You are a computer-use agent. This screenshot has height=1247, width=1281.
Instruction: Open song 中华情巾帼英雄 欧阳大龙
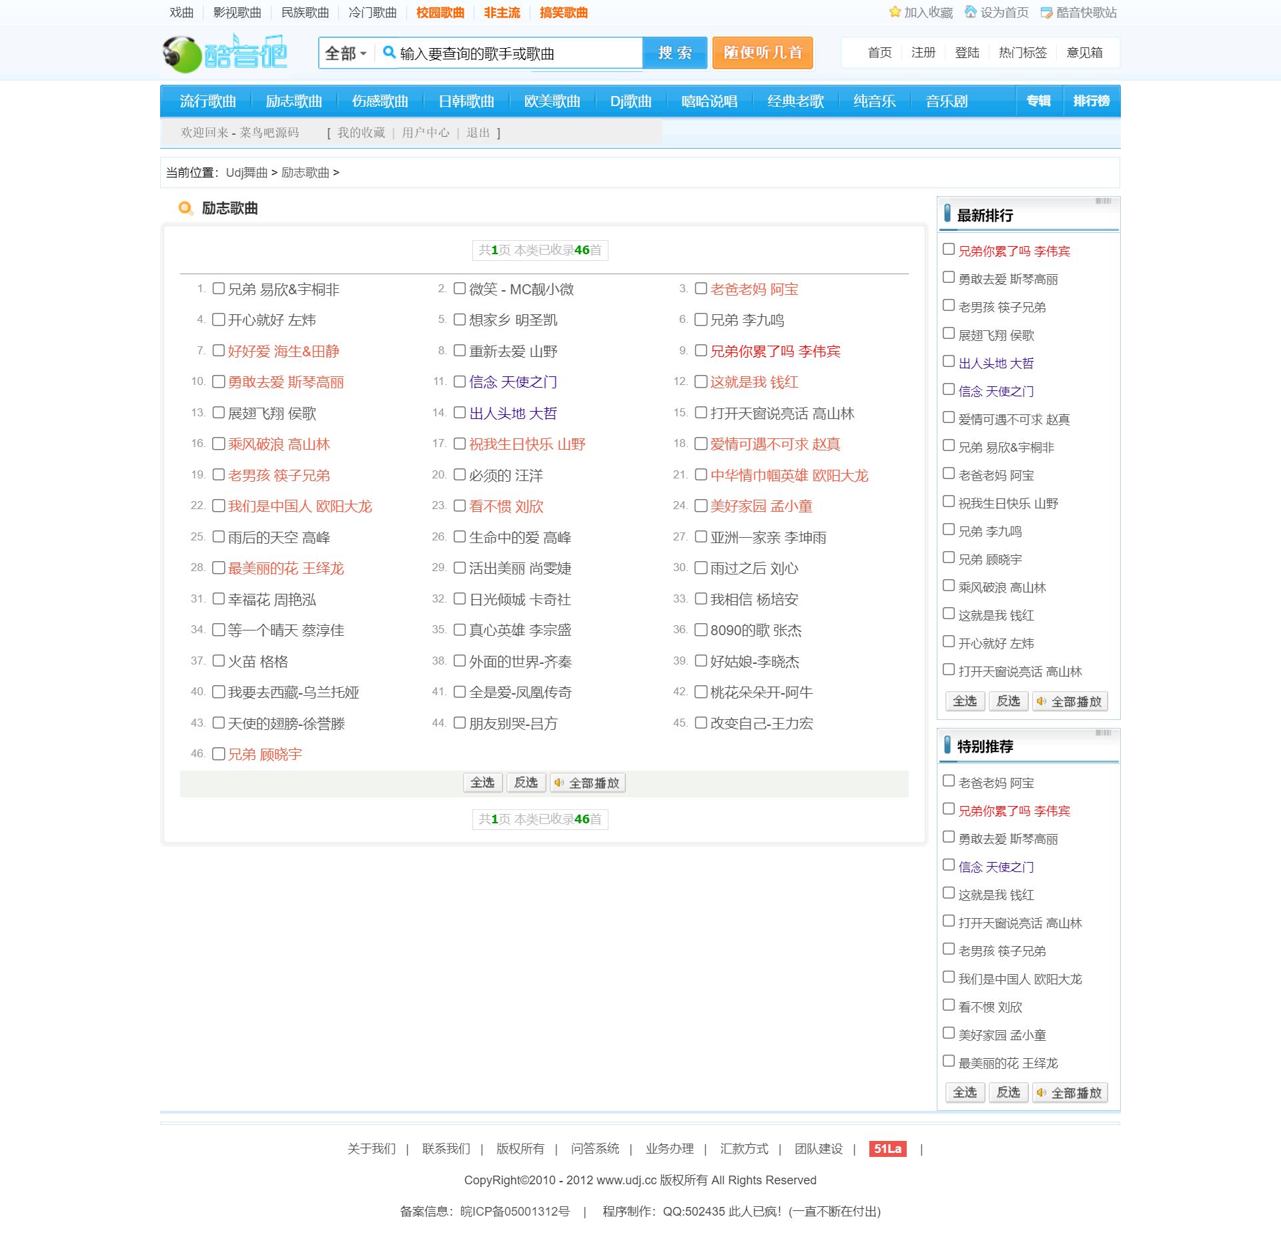789,475
